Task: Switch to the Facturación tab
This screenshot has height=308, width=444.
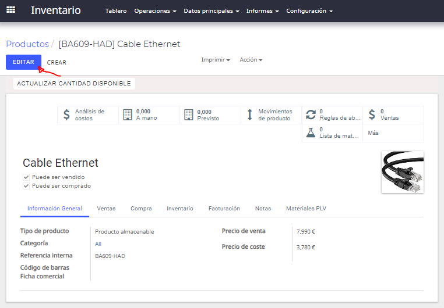Action: click(224, 209)
